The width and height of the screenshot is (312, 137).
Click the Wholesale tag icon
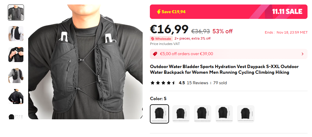click(153, 39)
